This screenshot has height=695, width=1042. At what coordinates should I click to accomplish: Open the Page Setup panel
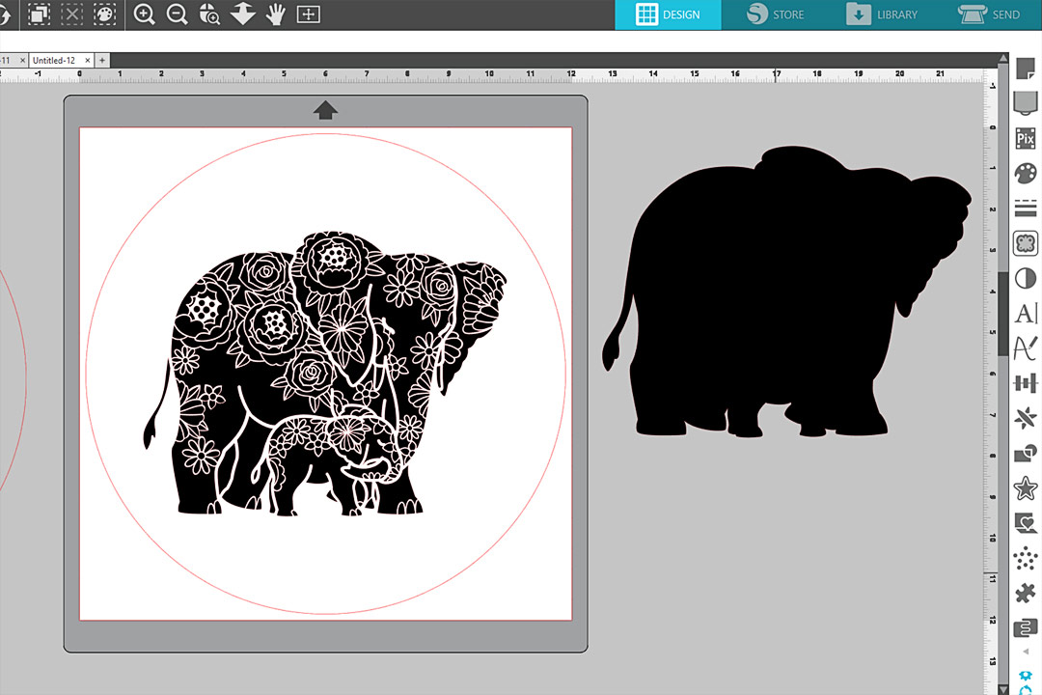[1025, 69]
